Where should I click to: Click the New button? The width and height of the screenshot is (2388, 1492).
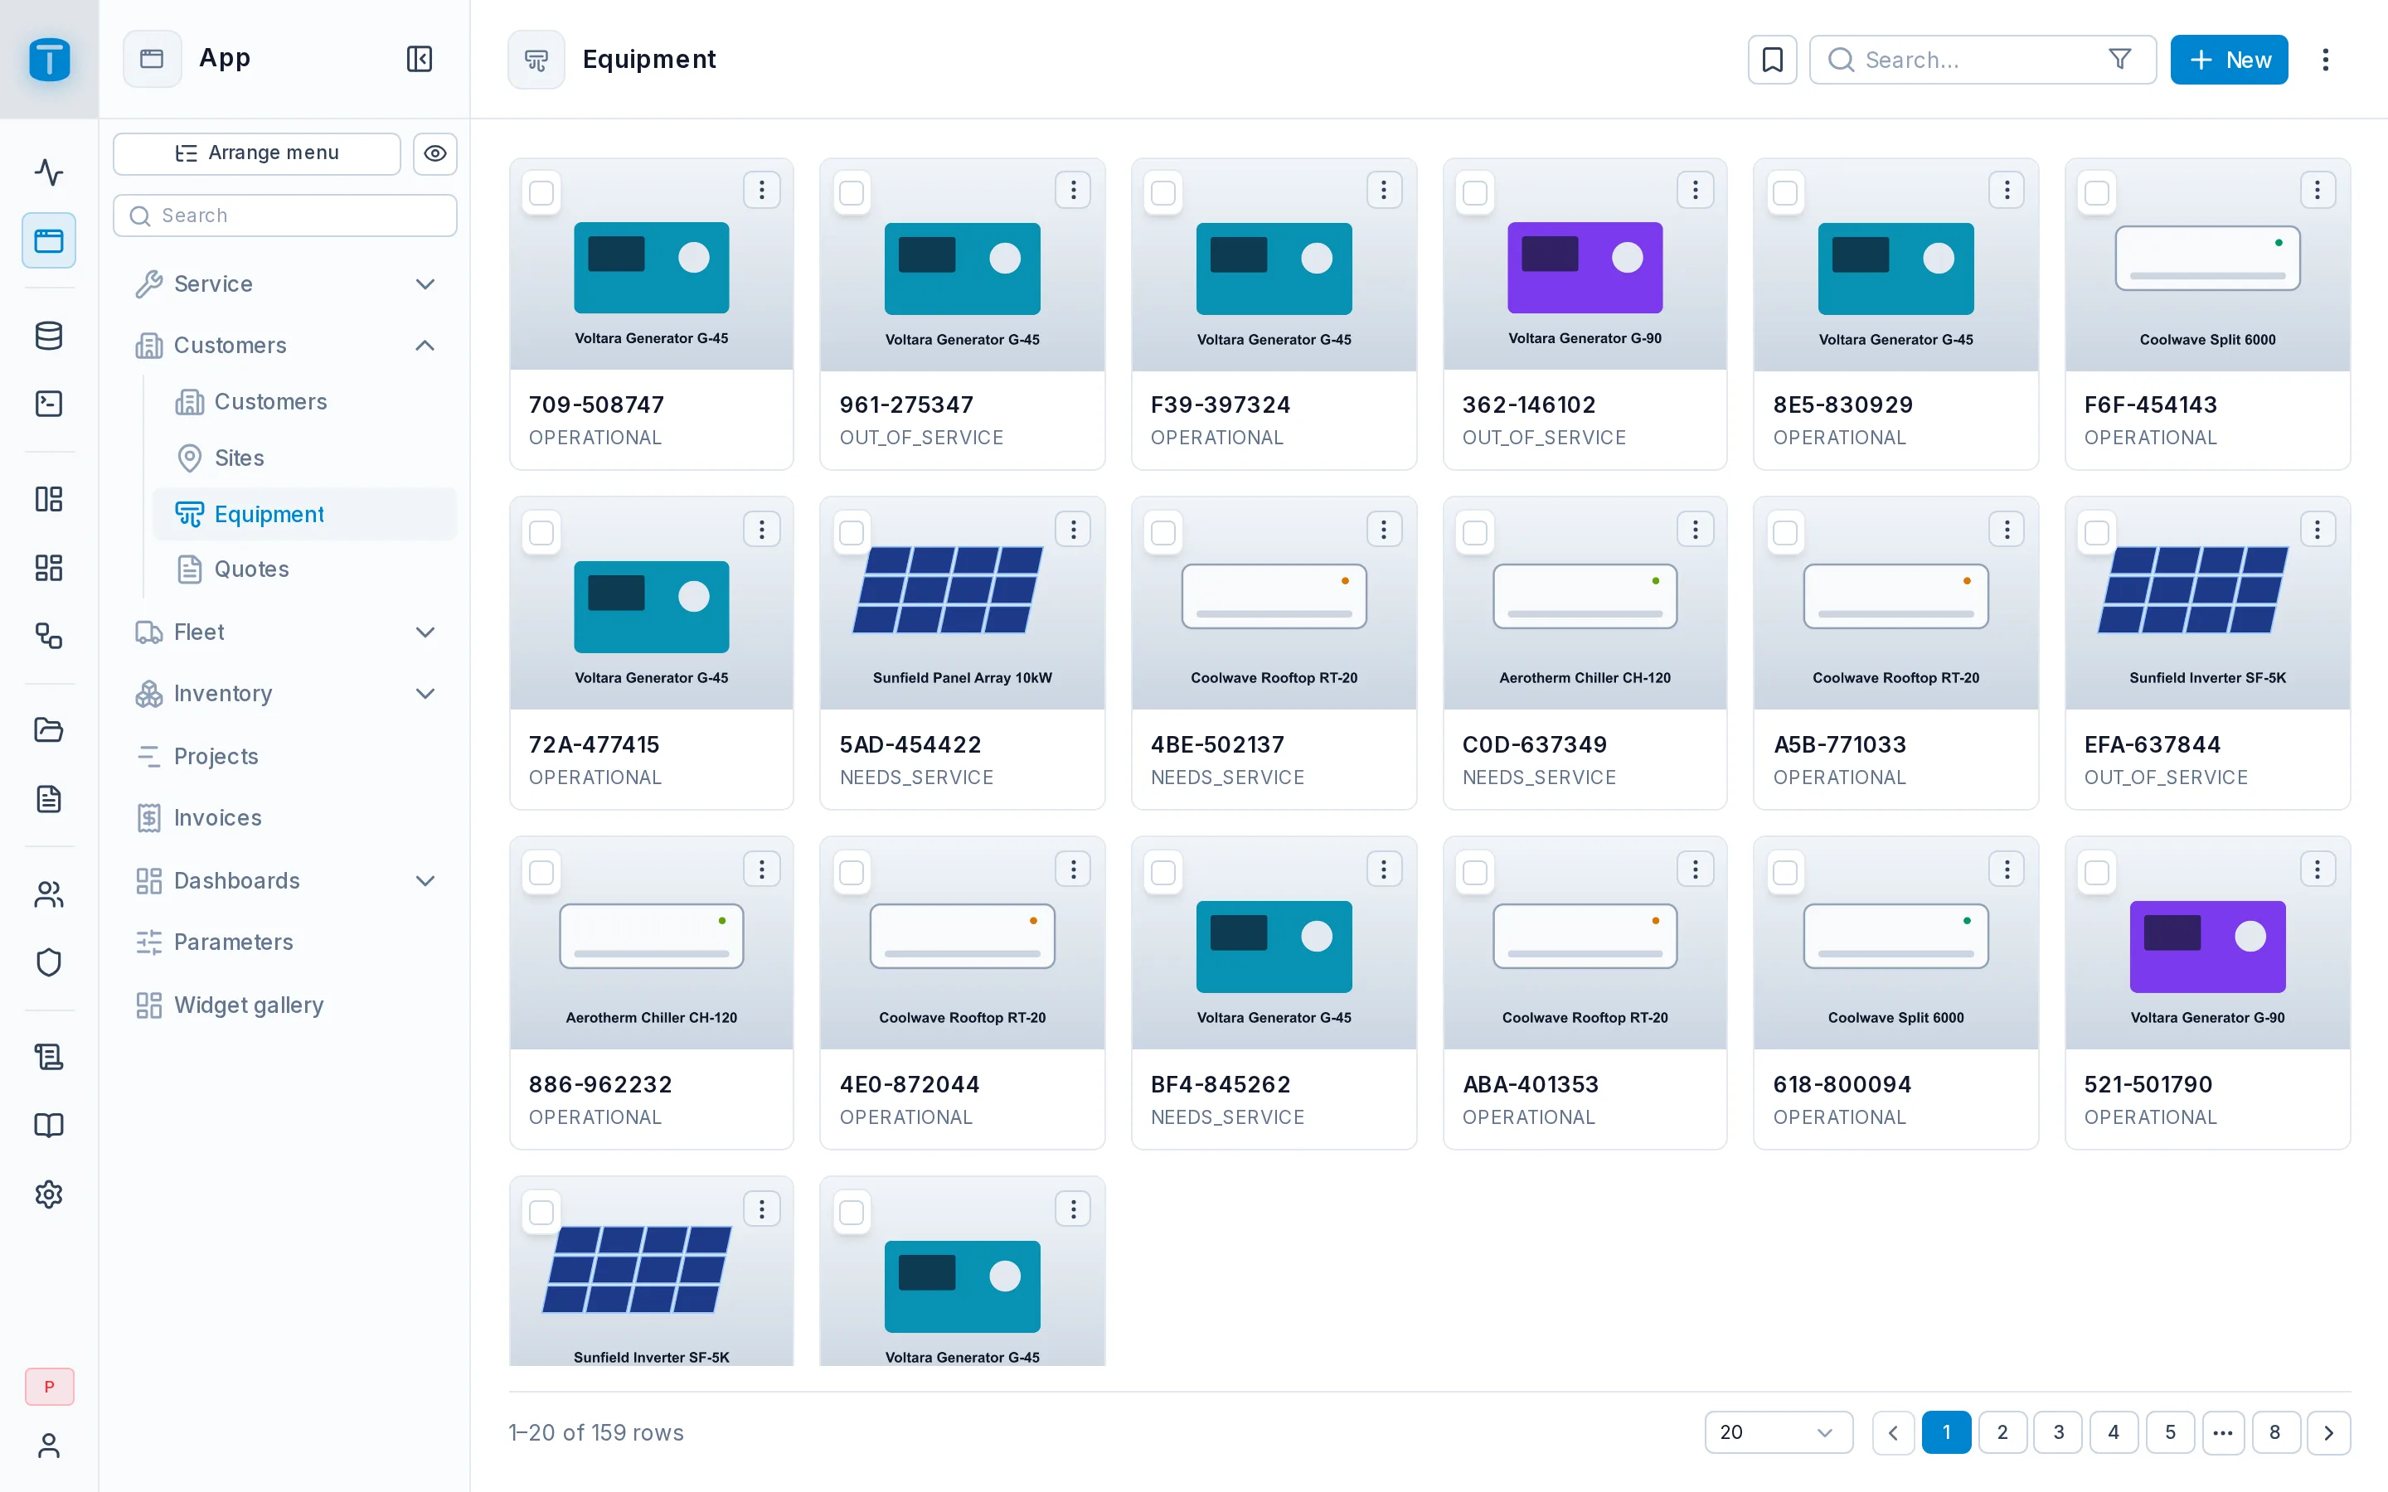click(2228, 61)
